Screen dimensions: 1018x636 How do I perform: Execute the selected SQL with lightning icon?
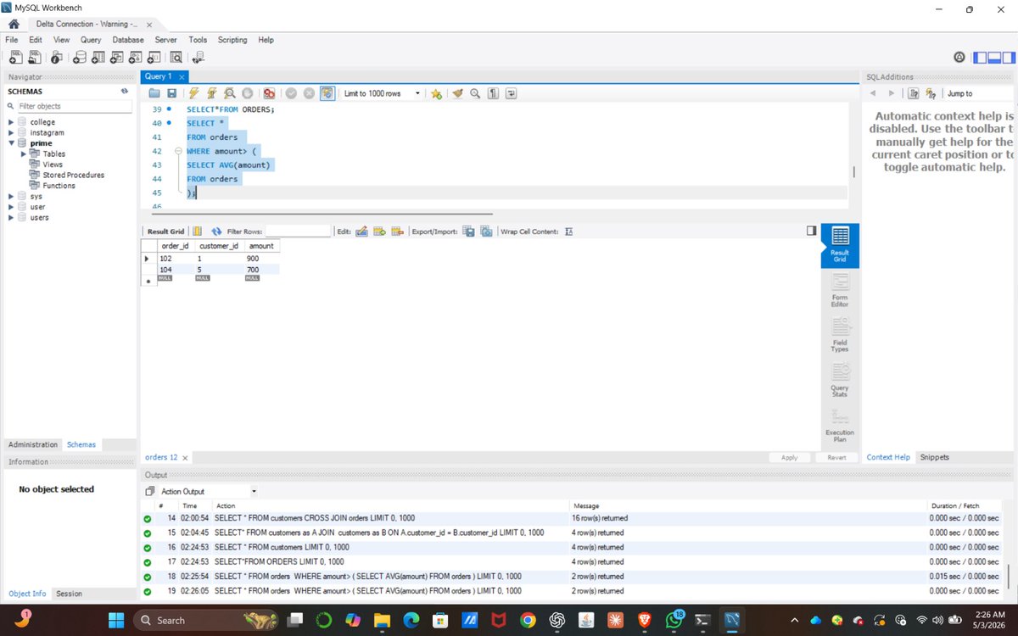[x=193, y=93]
